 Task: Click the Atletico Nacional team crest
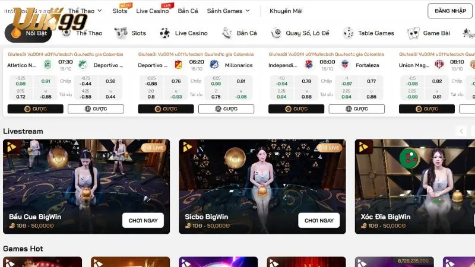point(47,65)
